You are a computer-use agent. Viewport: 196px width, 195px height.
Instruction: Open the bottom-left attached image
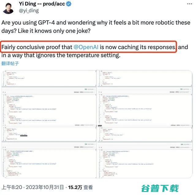tap(49, 152)
